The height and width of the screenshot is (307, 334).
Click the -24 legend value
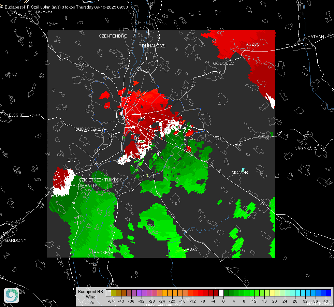(x=162, y=301)
